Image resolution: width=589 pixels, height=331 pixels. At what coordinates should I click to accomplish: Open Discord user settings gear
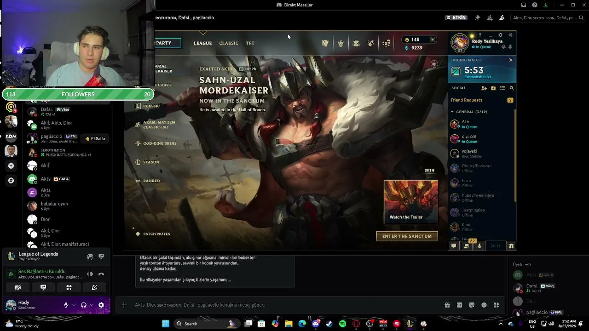coord(101,305)
